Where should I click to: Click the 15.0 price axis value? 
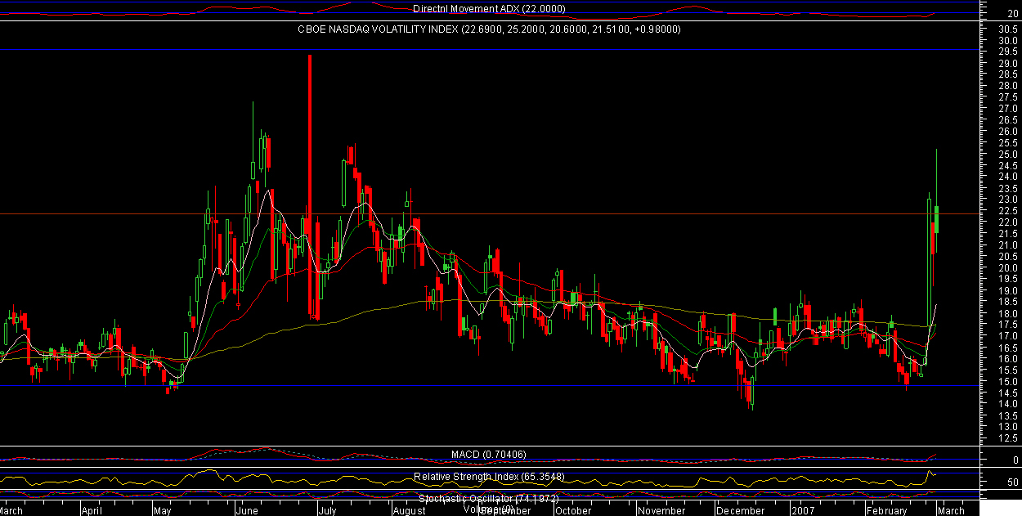click(1006, 382)
